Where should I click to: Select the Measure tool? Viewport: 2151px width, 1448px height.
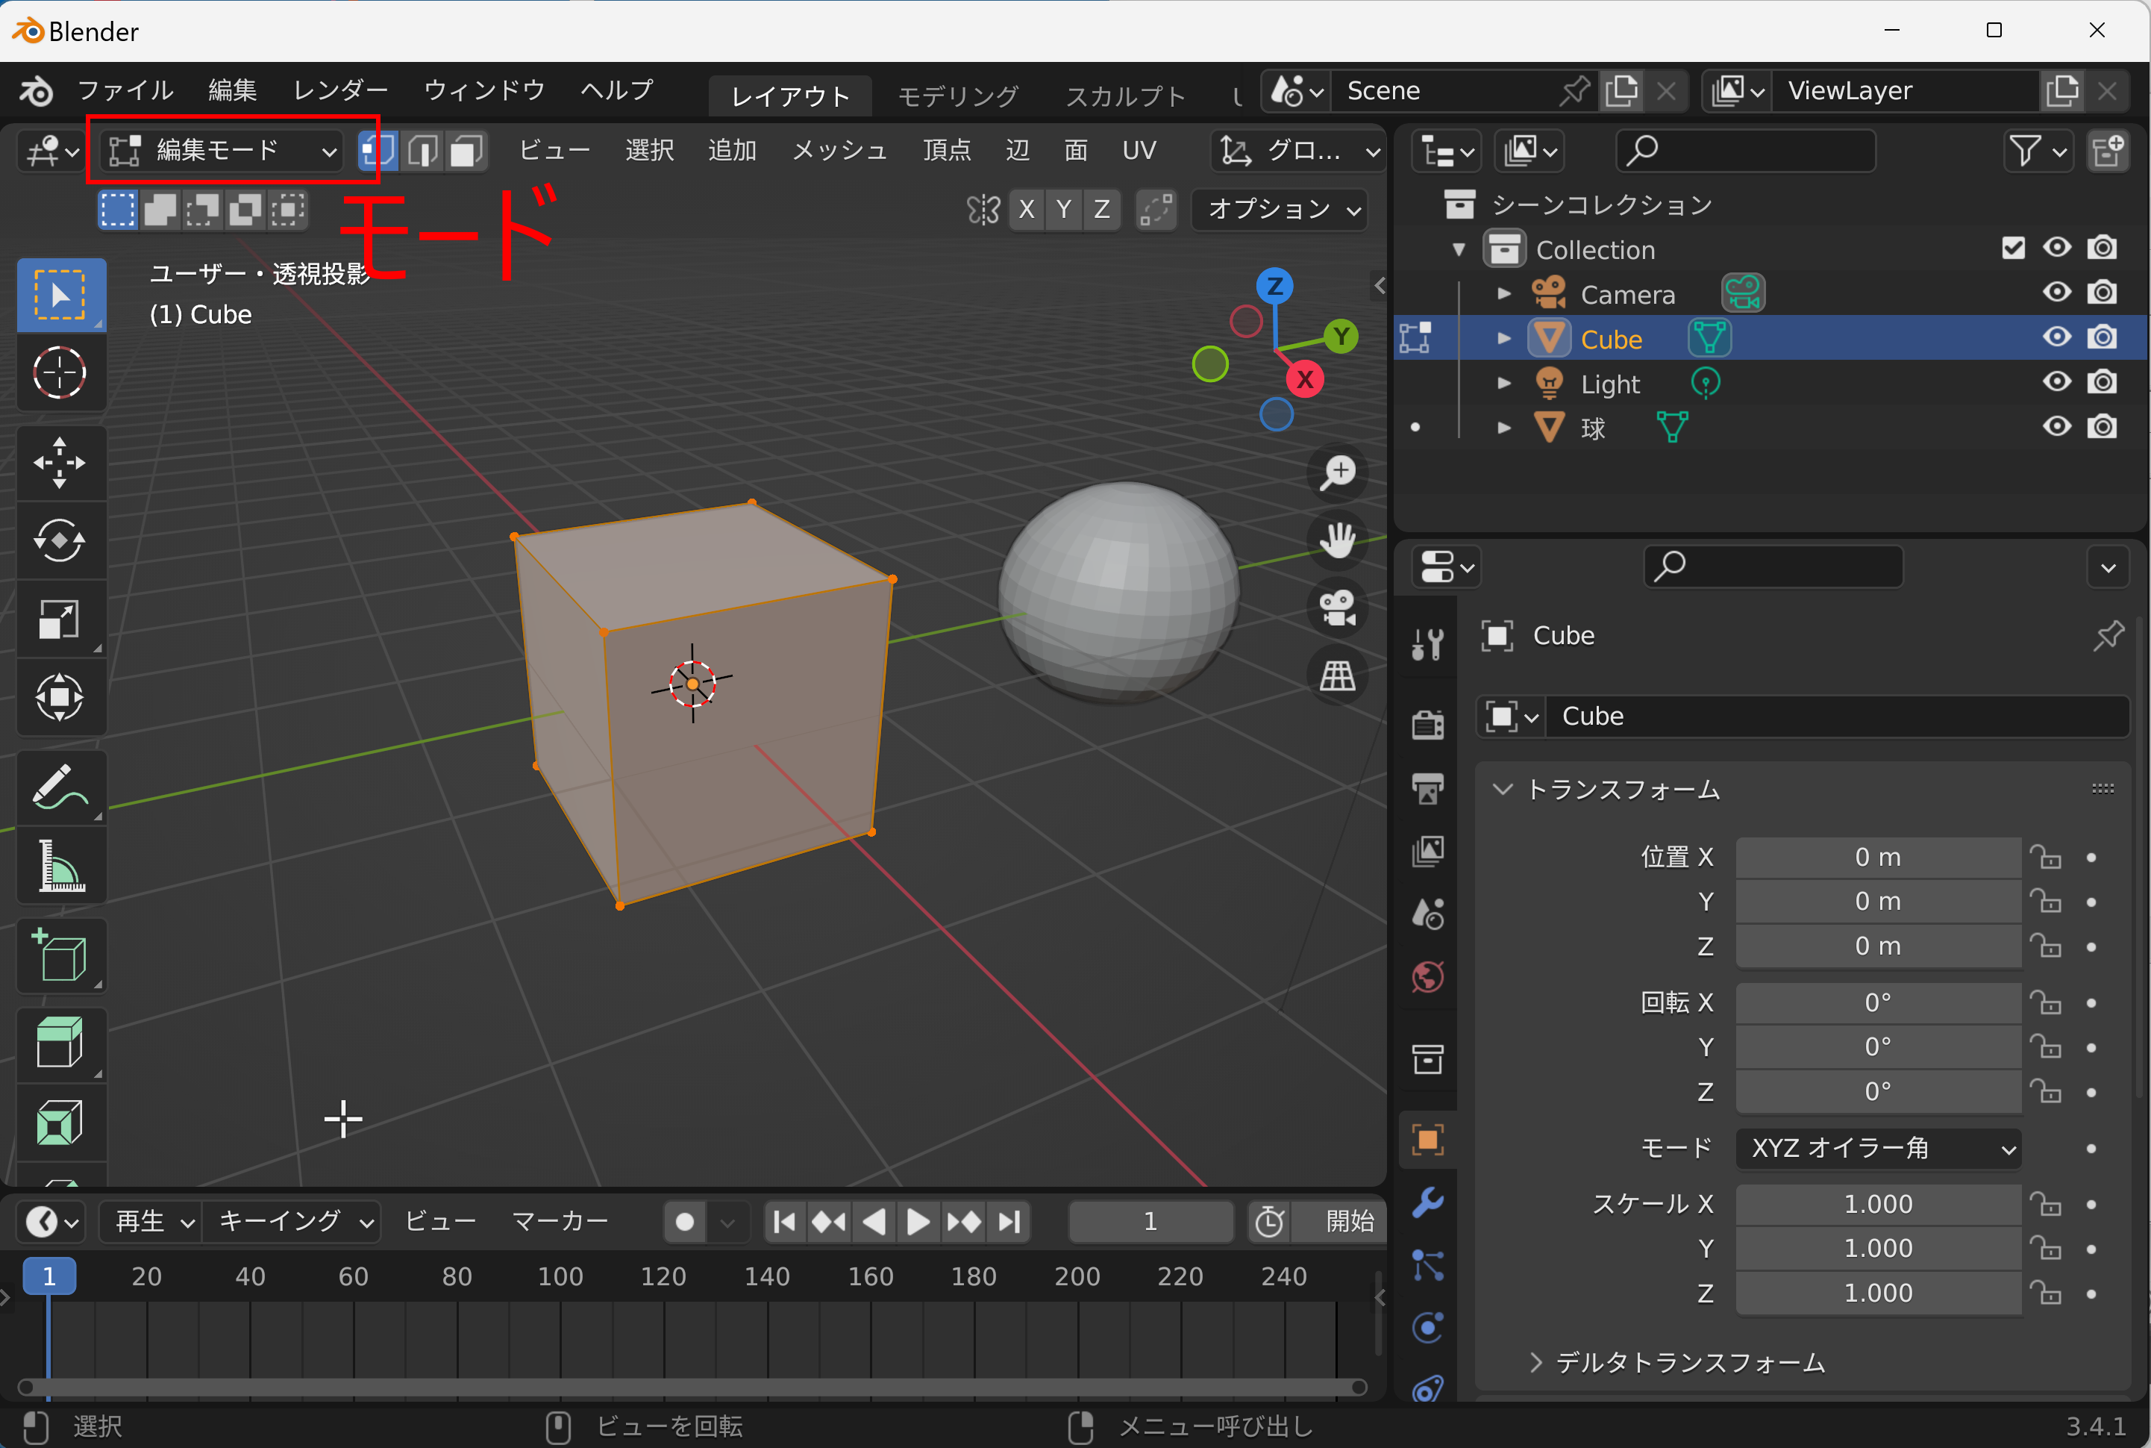(x=60, y=867)
